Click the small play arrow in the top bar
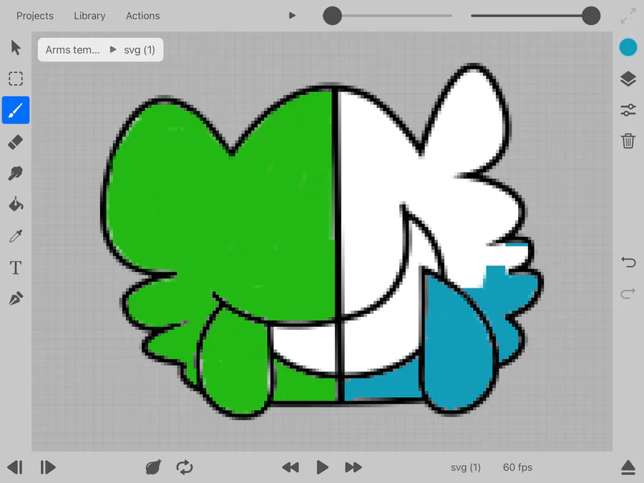This screenshot has width=644, height=483. click(292, 16)
